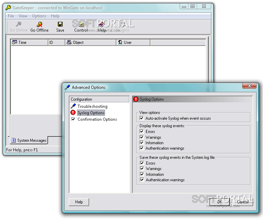The width and height of the screenshot is (263, 219).
Task: Click the User column person icon
Action: pos(120,42)
